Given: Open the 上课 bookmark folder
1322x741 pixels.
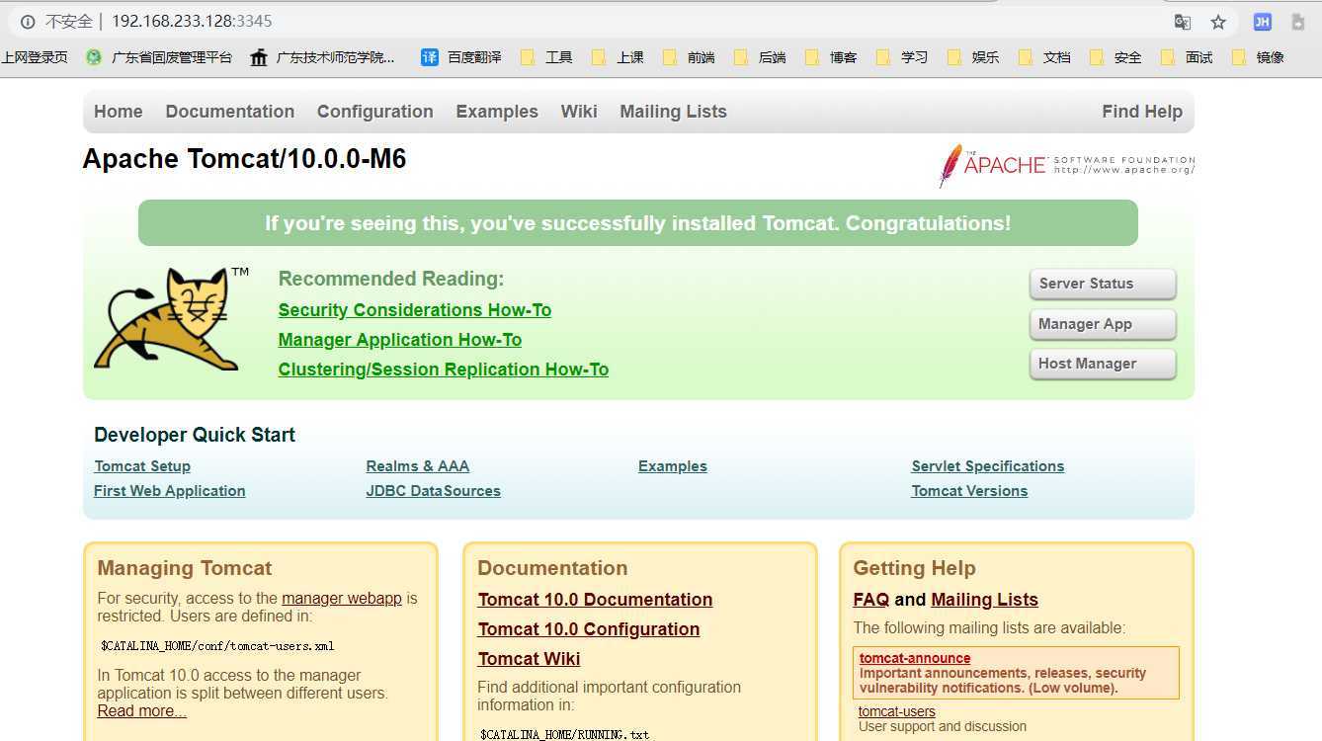Looking at the screenshot, I should point(618,57).
